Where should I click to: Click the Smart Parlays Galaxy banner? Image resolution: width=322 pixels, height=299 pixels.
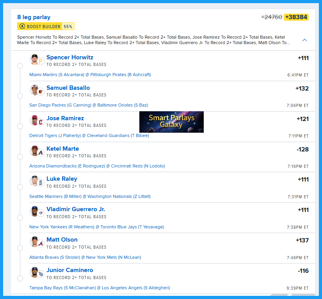(x=171, y=122)
